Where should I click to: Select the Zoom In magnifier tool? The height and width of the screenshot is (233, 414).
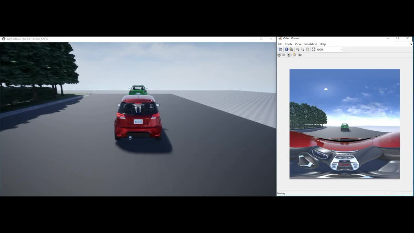[x=297, y=49]
